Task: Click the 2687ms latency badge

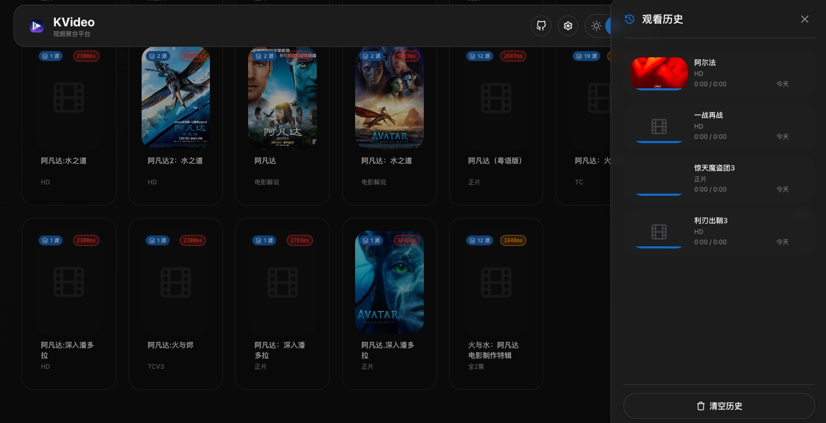Action: pyautogui.click(x=513, y=56)
